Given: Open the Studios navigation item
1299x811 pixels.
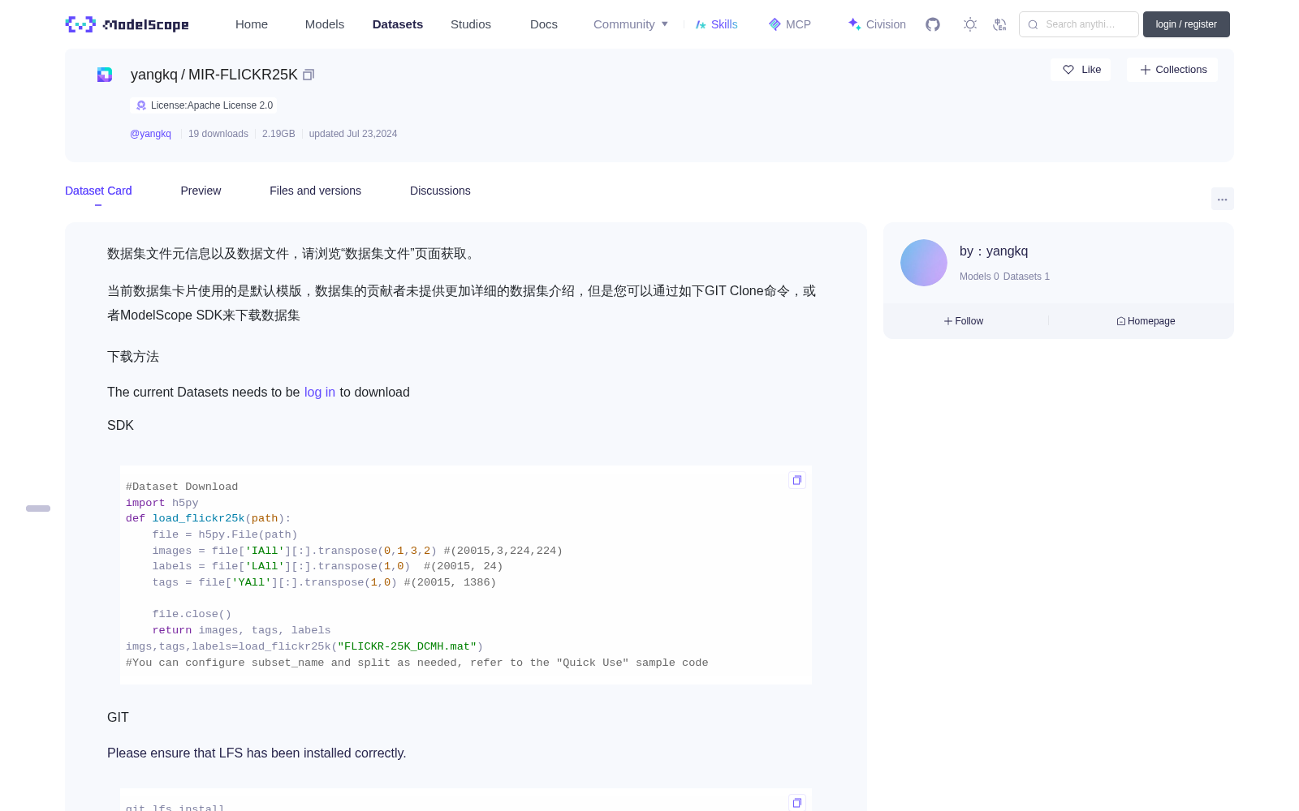Looking at the screenshot, I should pos(471,24).
